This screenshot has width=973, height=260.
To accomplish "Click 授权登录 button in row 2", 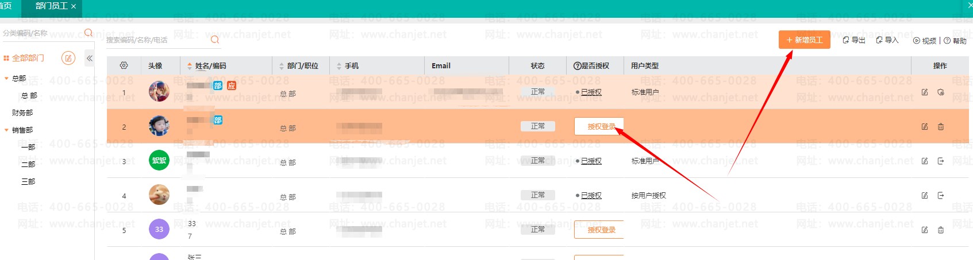I will click(599, 126).
